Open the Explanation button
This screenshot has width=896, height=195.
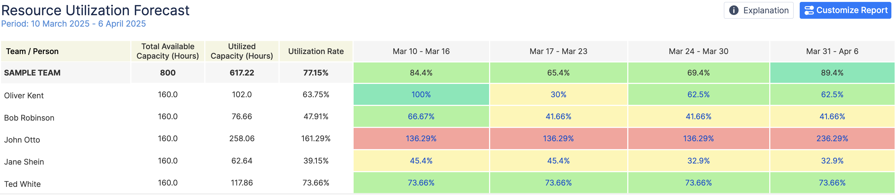click(758, 10)
